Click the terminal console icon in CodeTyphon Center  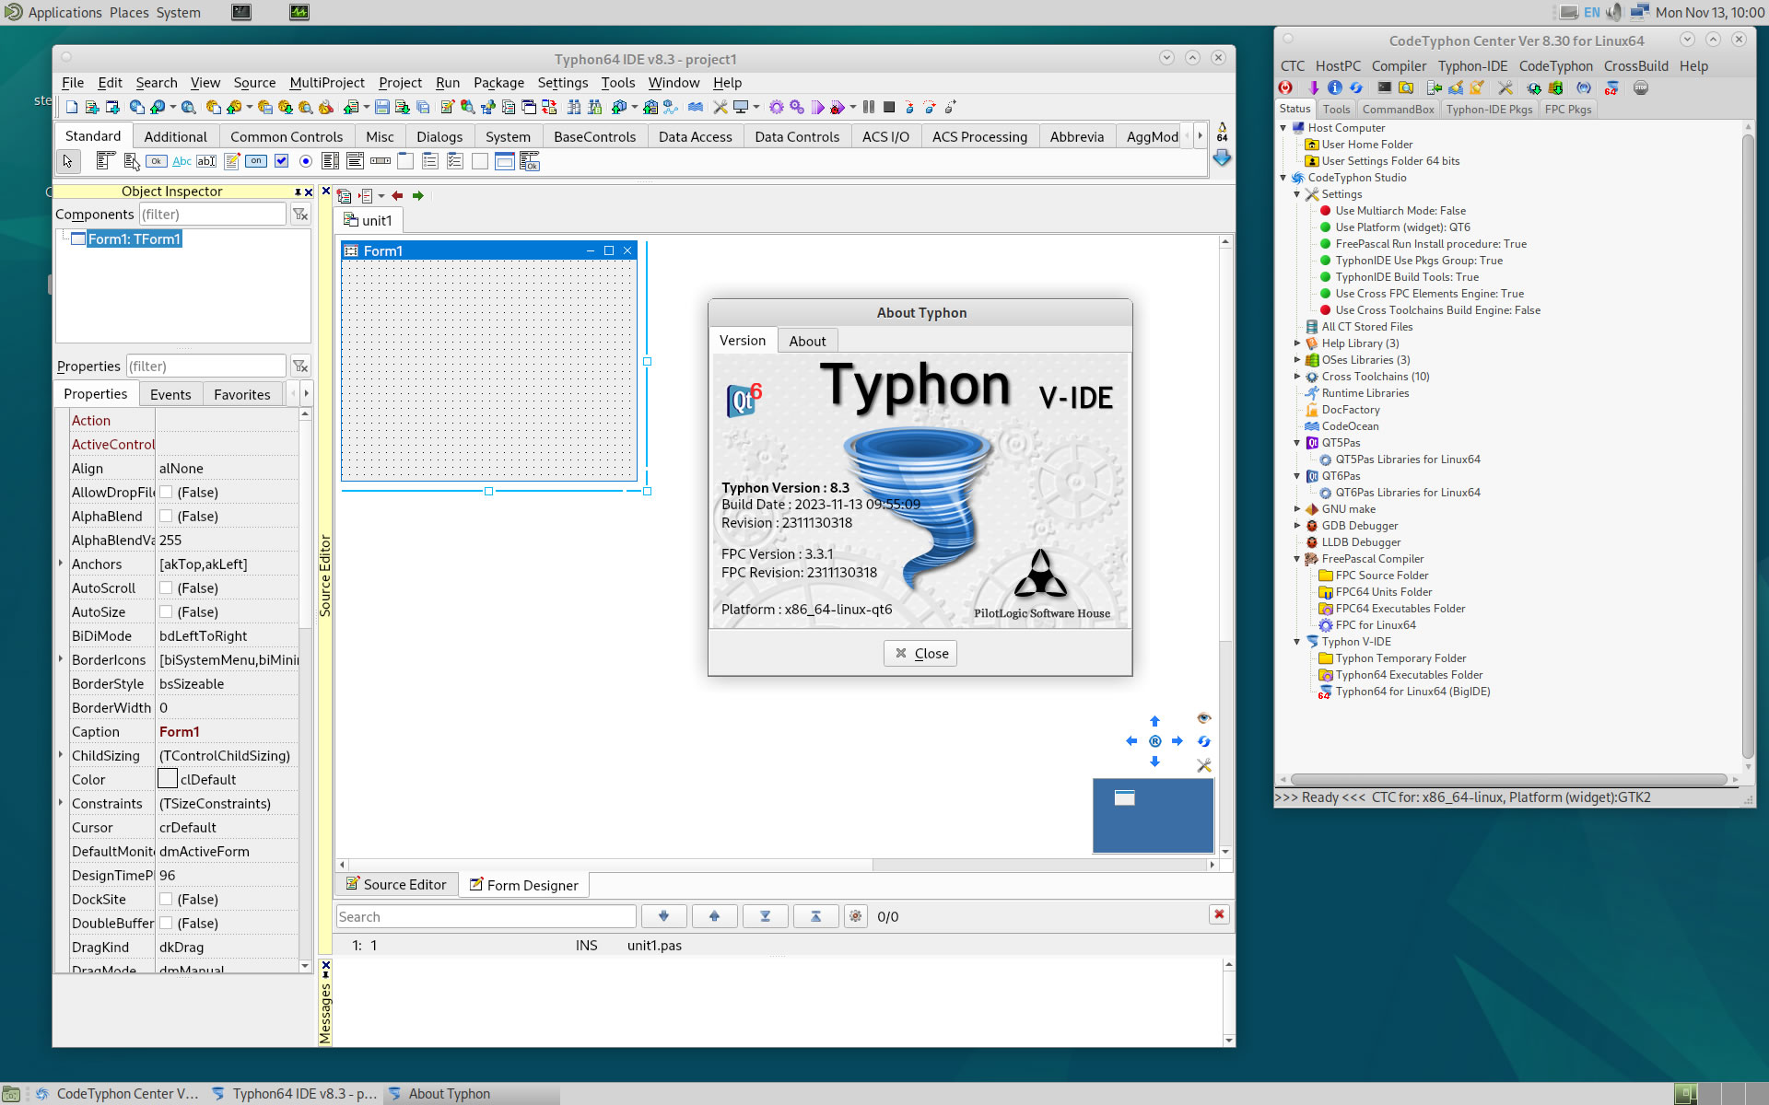tap(1384, 87)
